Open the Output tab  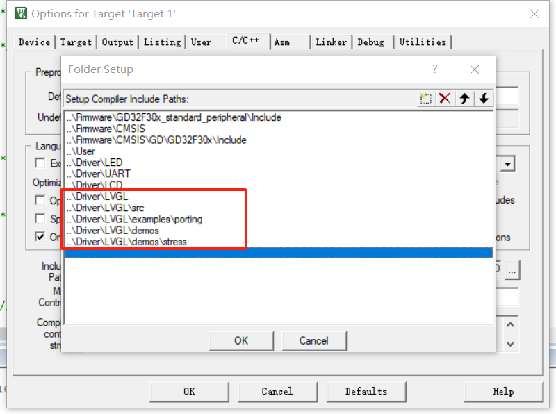(x=117, y=42)
